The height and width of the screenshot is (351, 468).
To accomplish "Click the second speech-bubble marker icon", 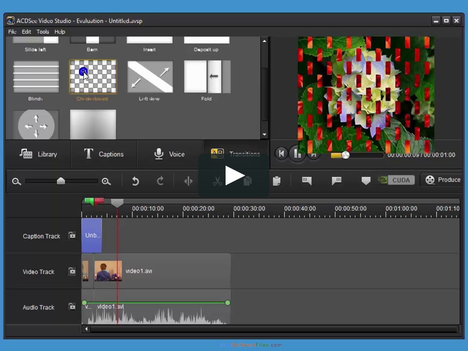I will pos(336,181).
